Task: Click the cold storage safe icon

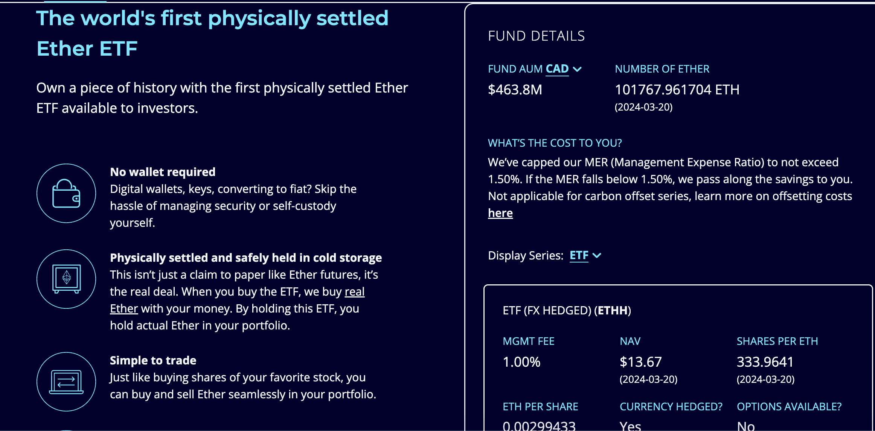Action: click(x=66, y=279)
